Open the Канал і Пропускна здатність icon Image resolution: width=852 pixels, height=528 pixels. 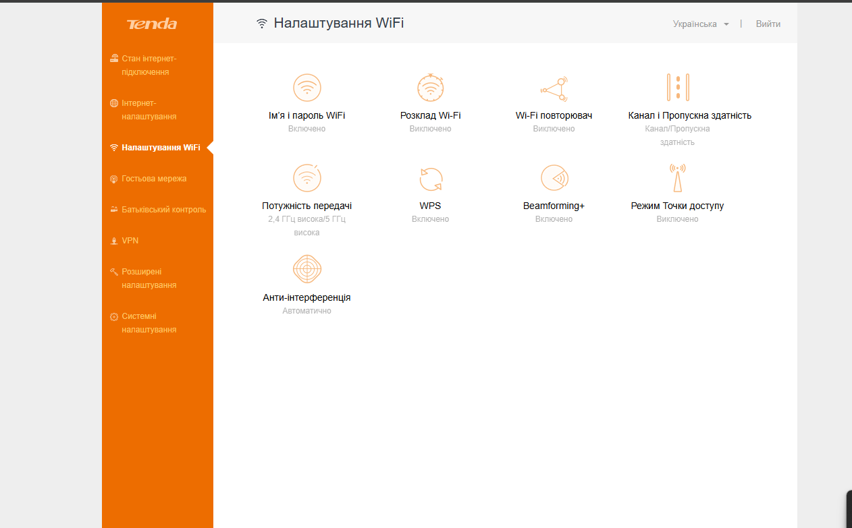tap(677, 88)
